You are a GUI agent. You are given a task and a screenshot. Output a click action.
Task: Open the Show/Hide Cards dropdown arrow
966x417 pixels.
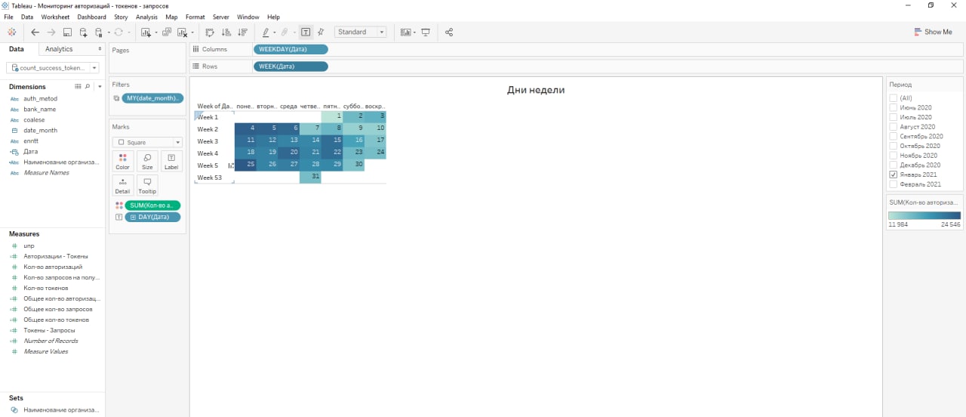[414, 32]
